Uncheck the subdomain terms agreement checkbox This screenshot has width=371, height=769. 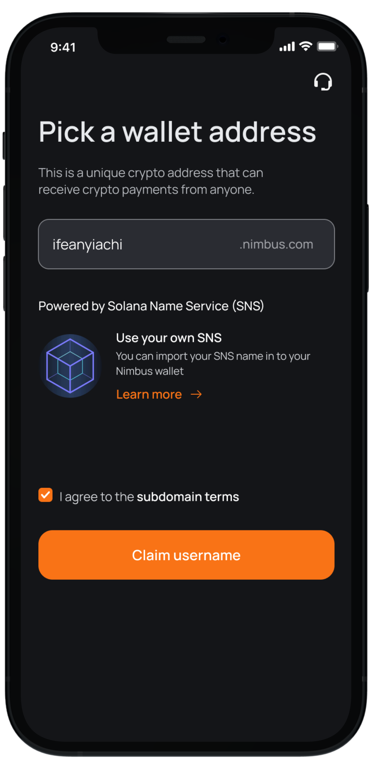coord(46,495)
